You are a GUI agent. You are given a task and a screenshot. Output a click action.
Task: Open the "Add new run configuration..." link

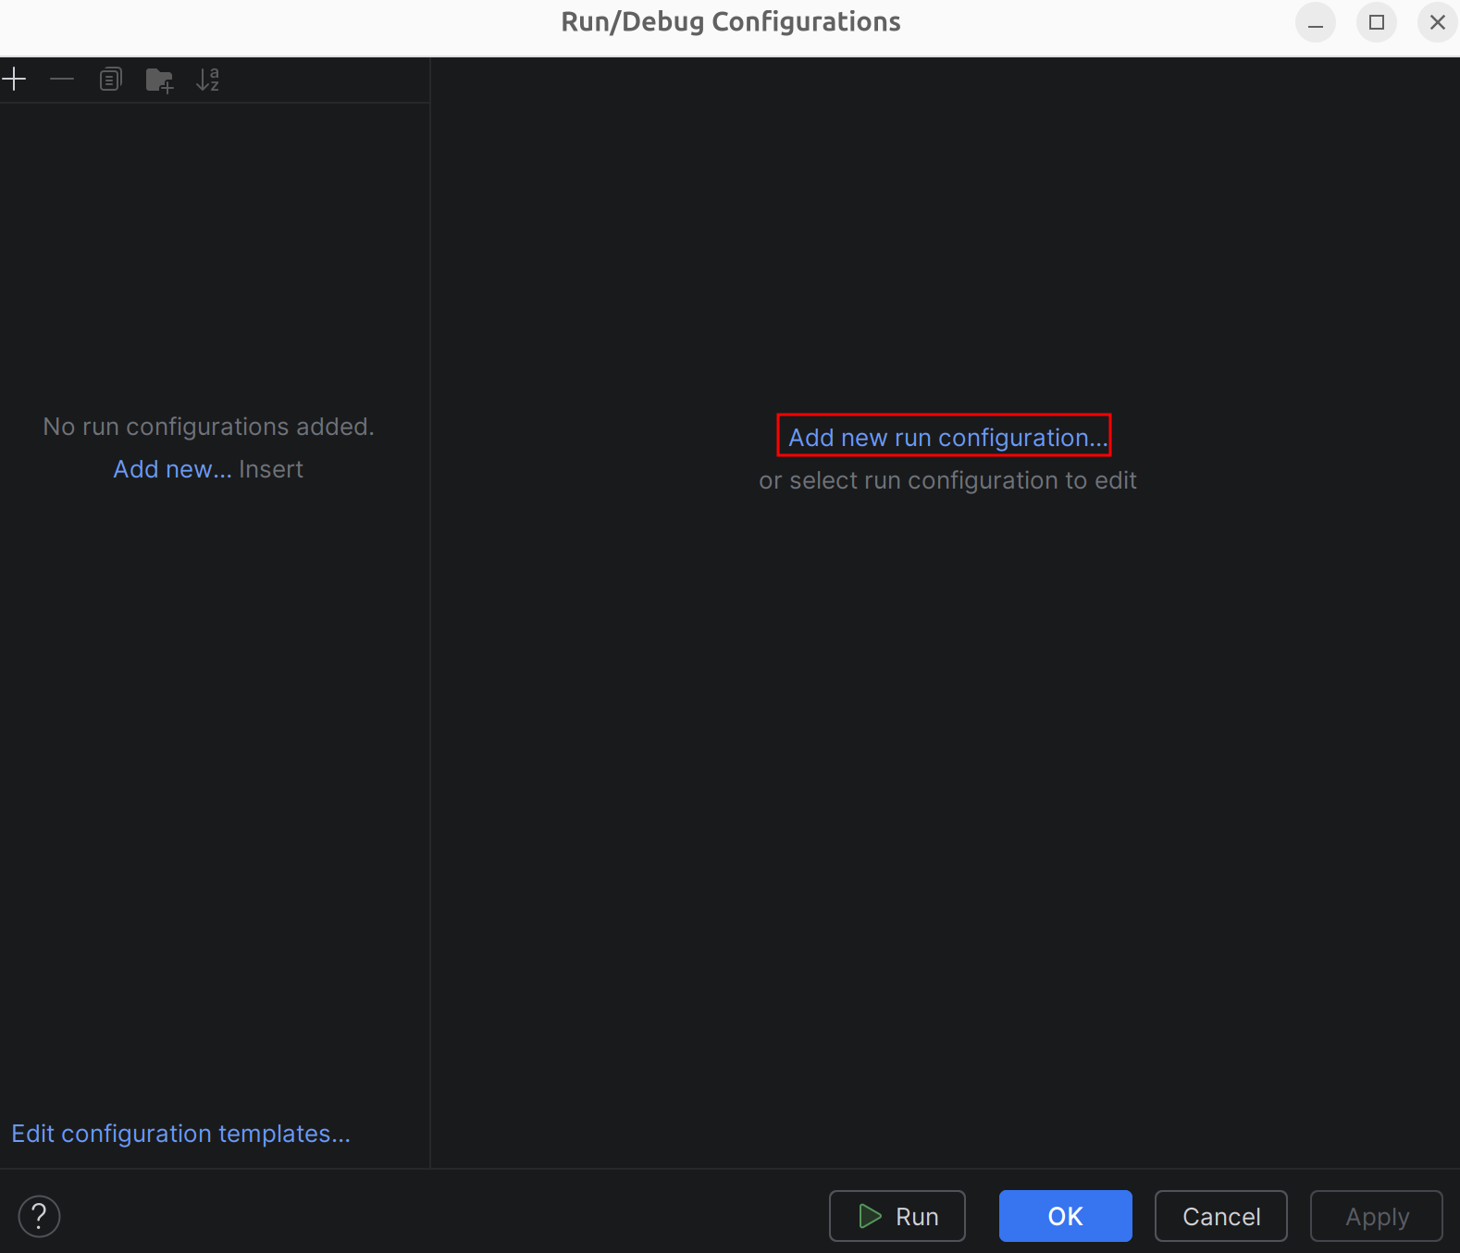point(946,437)
